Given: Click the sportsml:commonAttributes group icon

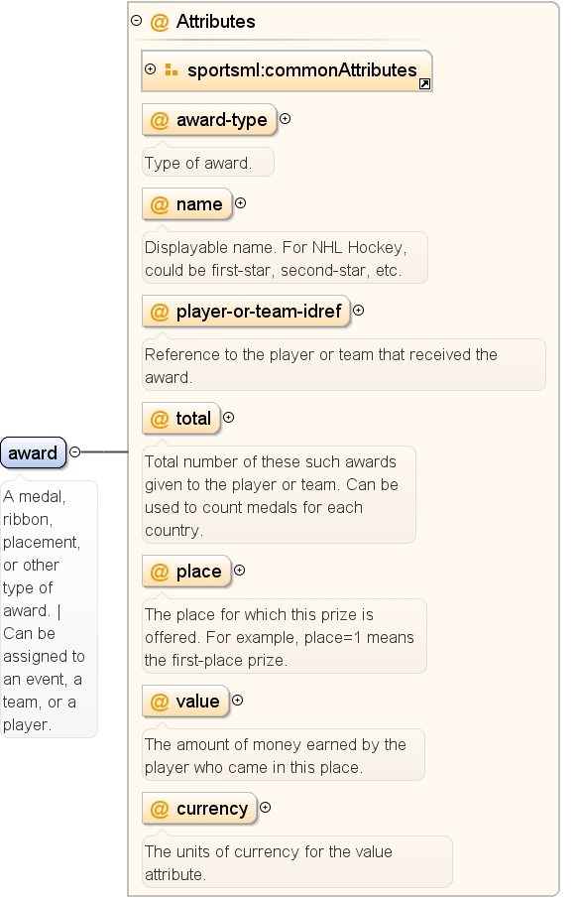Looking at the screenshot, I should (x=171, y=69).
